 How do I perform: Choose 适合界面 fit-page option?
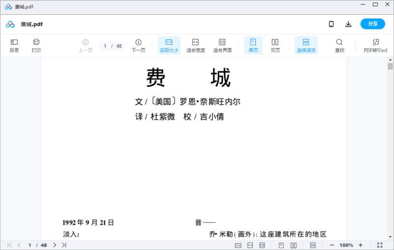pos(222,45)
